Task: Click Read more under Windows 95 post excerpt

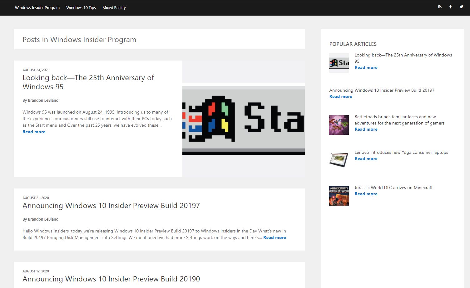Action: (x=34, y=132)
